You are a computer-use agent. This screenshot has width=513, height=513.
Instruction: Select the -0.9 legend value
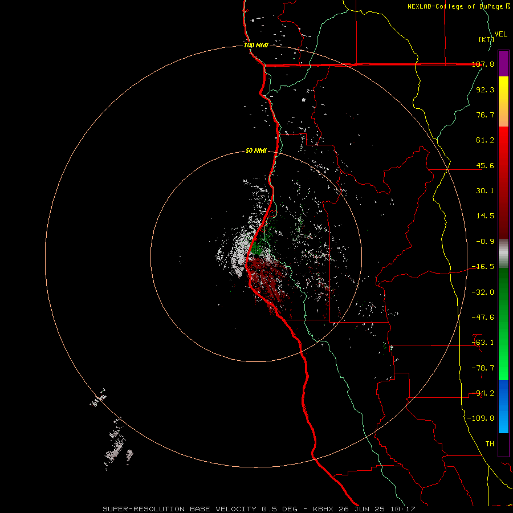(x=485, y=242)
